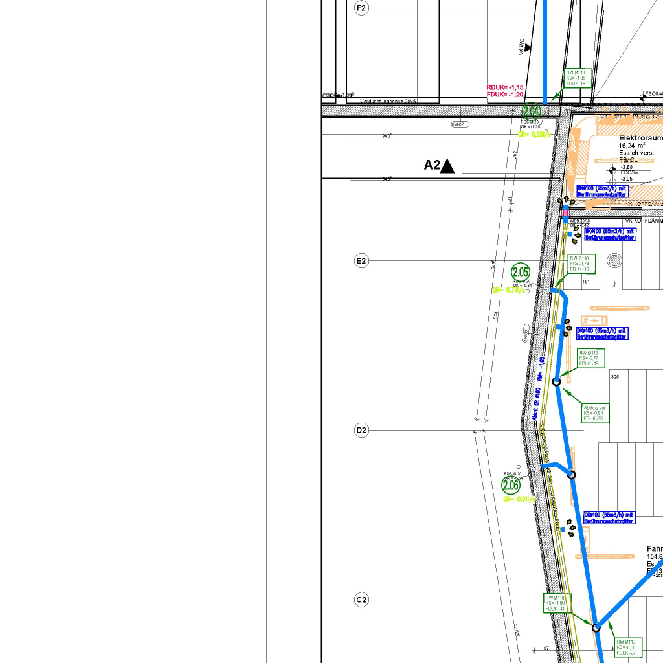Select the blue DK#100 (25m3/h) annotation

602,190
